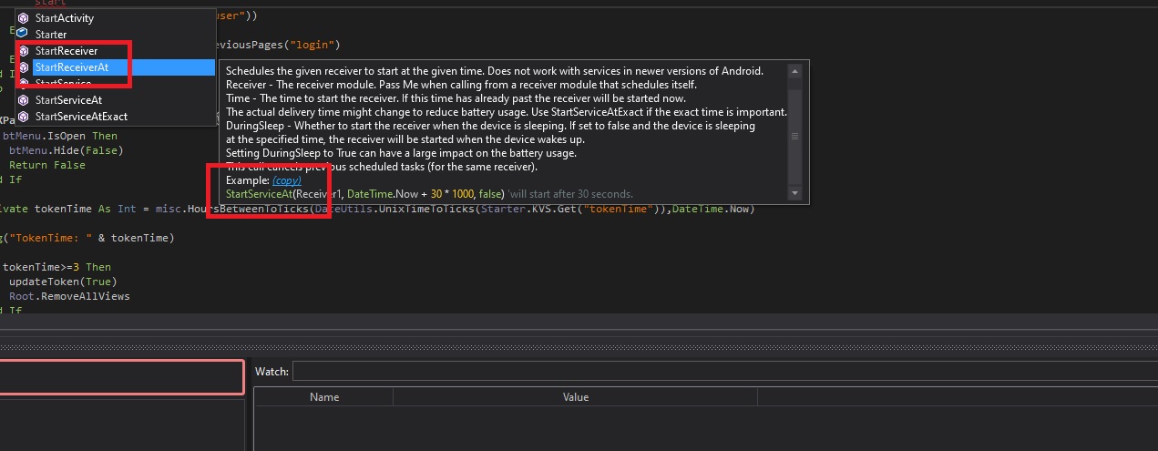Select StartActivity from autocomplete list
Viewport: 1158px width, 451px height.
pyautogui.click(x=64, y=18)
